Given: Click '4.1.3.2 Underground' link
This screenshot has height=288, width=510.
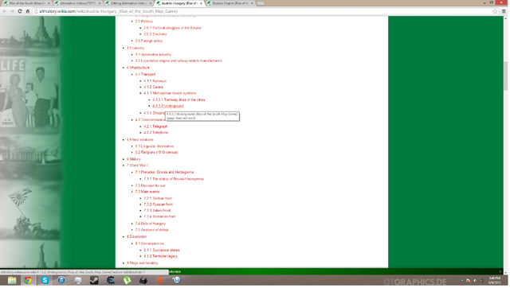Looking at the screenshot, I should (168, 106).
